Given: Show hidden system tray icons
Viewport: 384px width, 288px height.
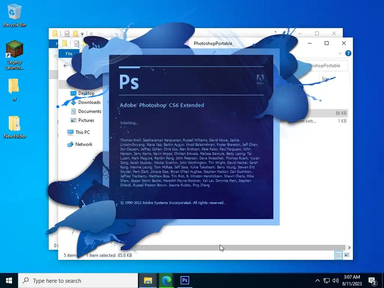Looking at the screenshot, I should 317,280.
